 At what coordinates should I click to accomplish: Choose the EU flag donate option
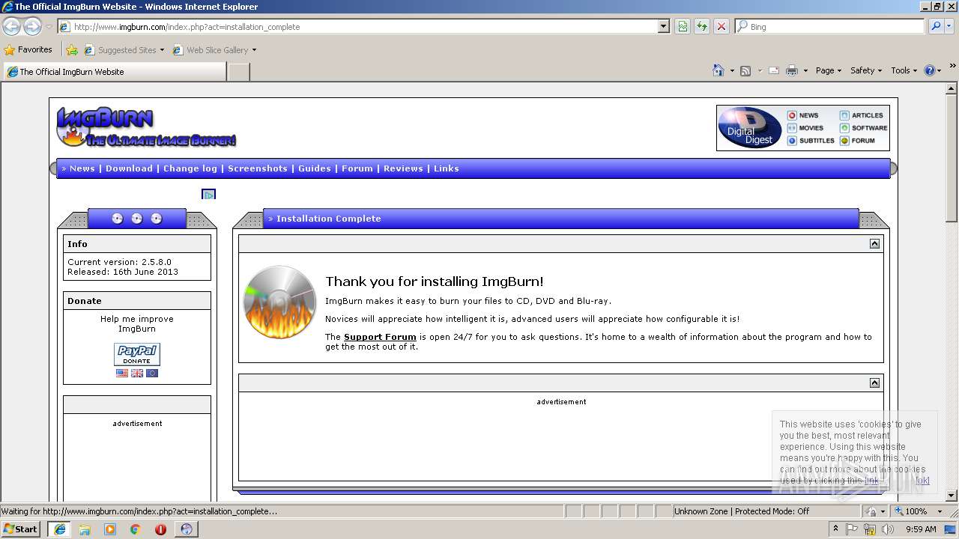pyautogui.click(x=152, y=373)
